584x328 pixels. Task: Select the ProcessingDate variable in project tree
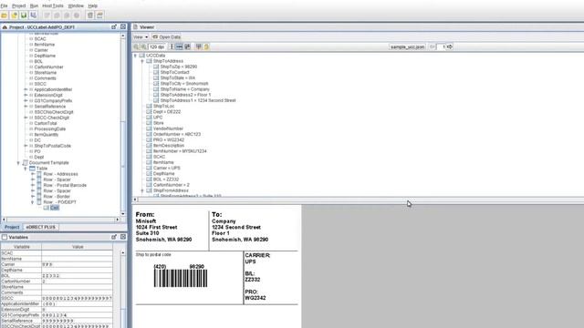tap(50, 129)
